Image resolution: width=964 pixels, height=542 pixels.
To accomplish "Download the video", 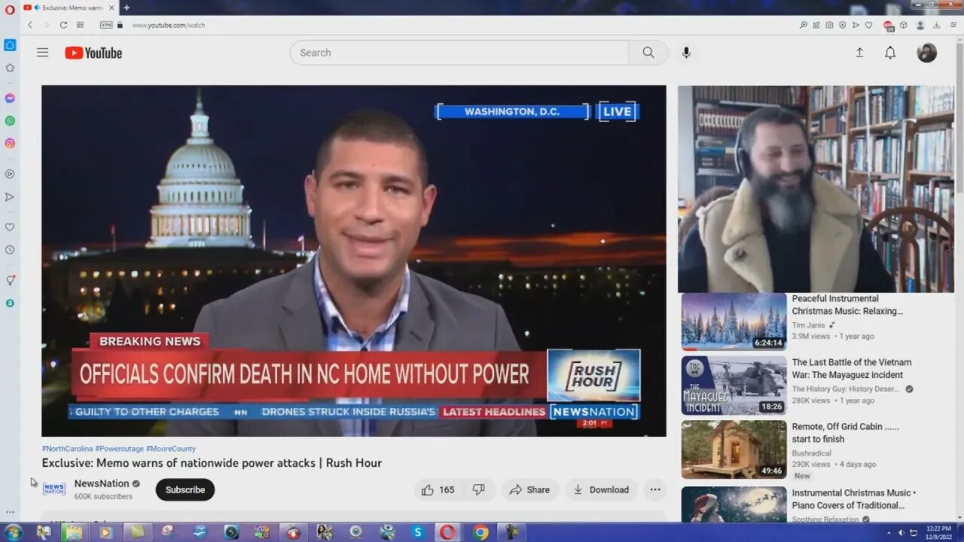I will [x=601, y=489].
